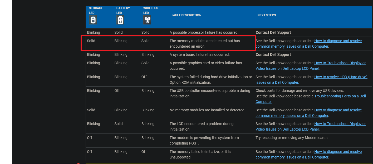The image size is (373, 164).
Task: Click 'A possible processor failure has occurred.'
Action: 204,32
